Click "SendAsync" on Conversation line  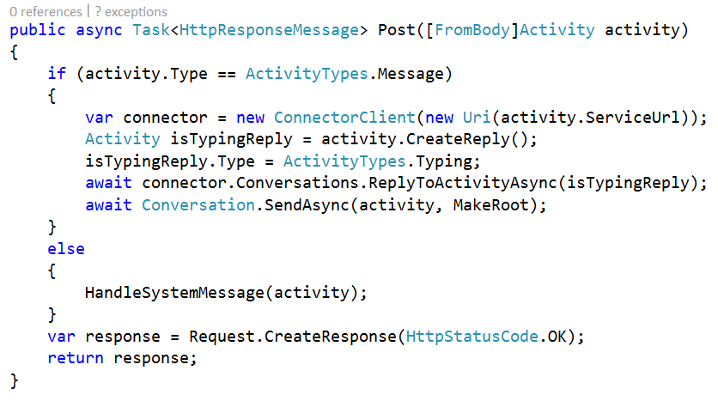click(x=307, y=205)
